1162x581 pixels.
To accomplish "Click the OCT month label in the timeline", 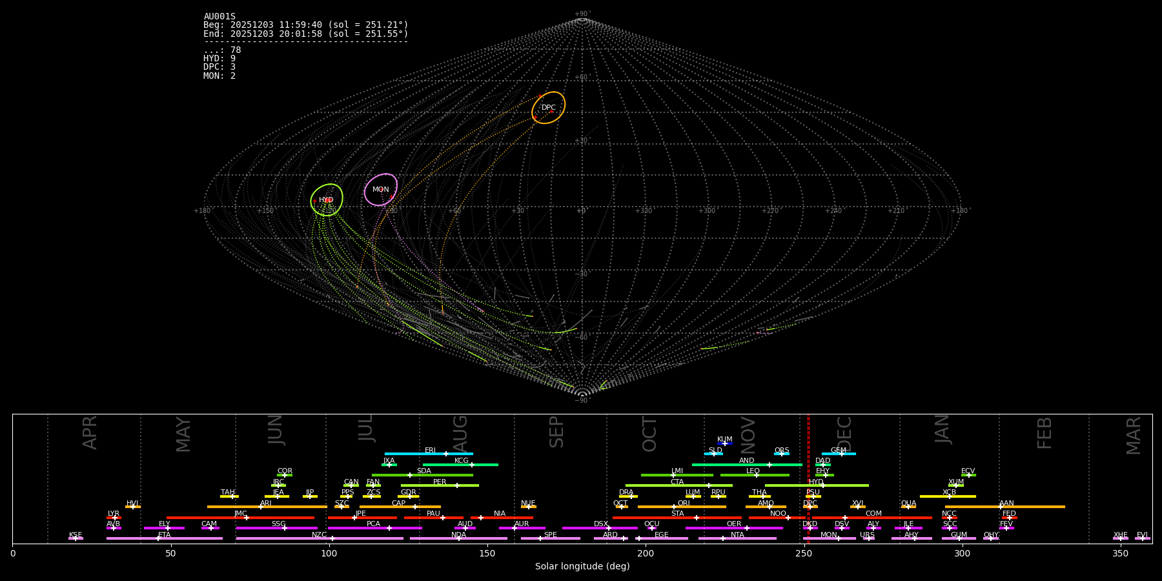I will (649, 434).
